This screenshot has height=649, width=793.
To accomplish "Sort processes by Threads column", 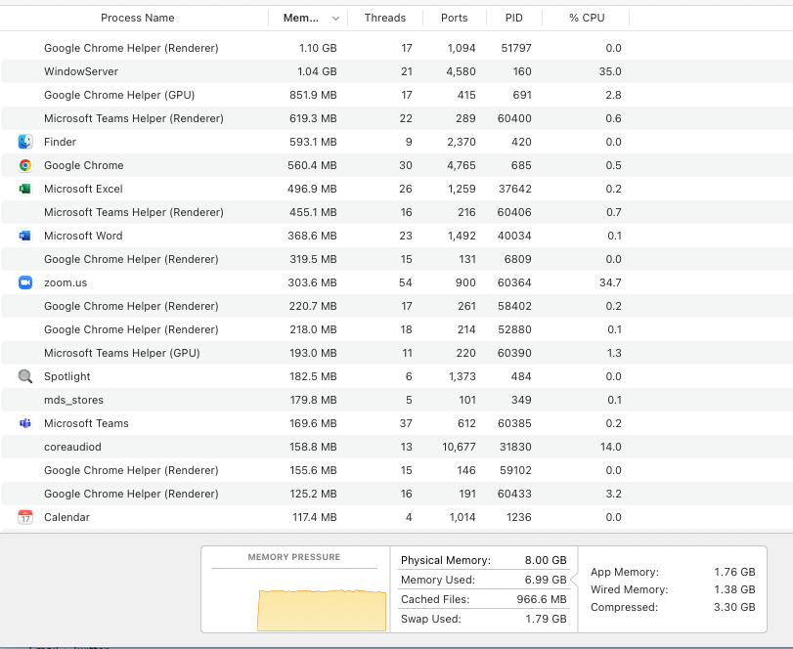I will tap(384, 18).
